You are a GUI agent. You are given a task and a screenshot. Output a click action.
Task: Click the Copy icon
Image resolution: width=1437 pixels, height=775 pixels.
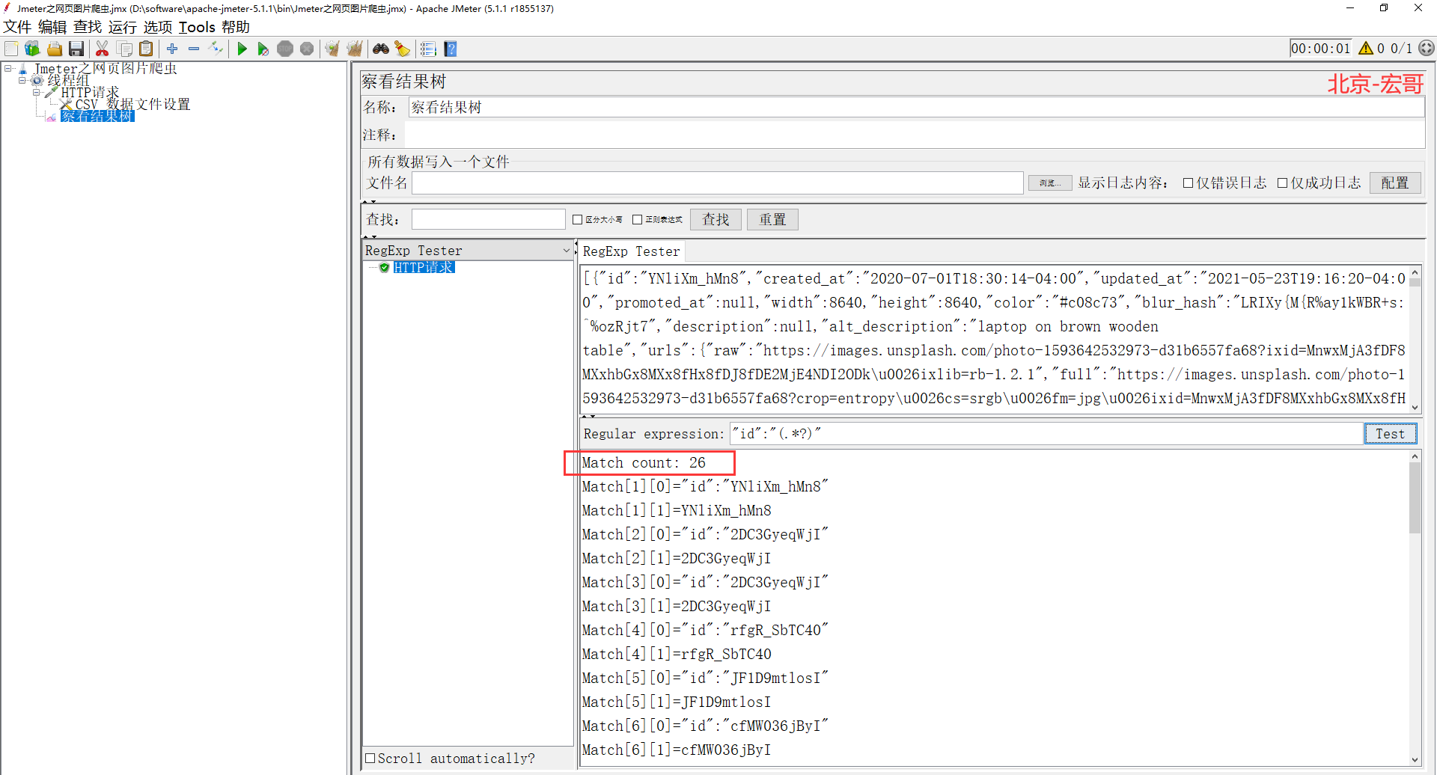coord(124,49)
